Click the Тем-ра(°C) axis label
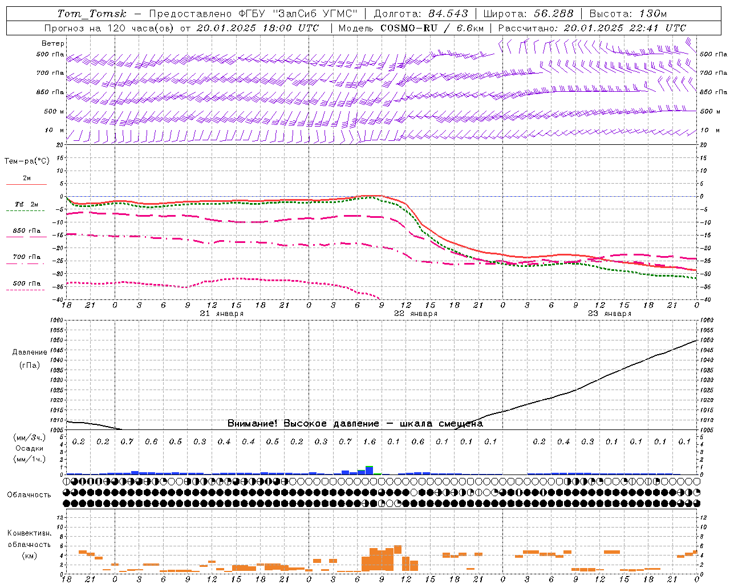The width and height of the screenshot is (730, 584). click(27, 161)
